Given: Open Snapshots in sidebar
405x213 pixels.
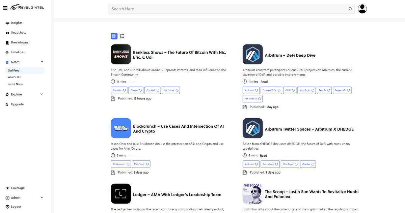Looking at the screenshot, I should click(x=18, y=33).
